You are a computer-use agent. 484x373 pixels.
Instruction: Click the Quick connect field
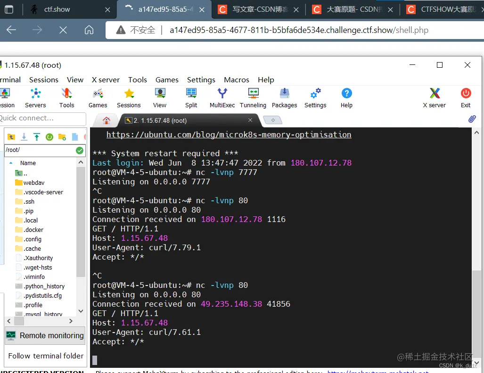(42, 119)
